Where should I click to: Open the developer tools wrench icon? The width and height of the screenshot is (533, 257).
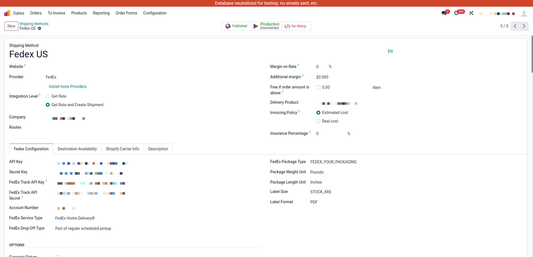tap(471, 13)
